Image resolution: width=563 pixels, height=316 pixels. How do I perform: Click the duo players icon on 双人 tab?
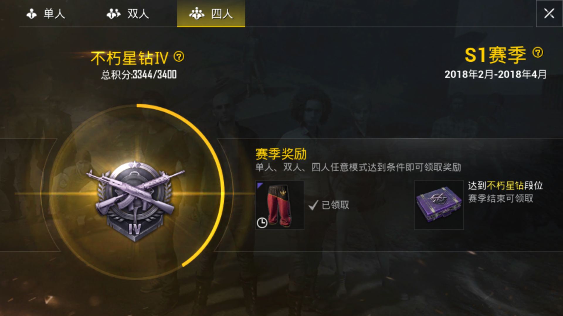(113, 14)
